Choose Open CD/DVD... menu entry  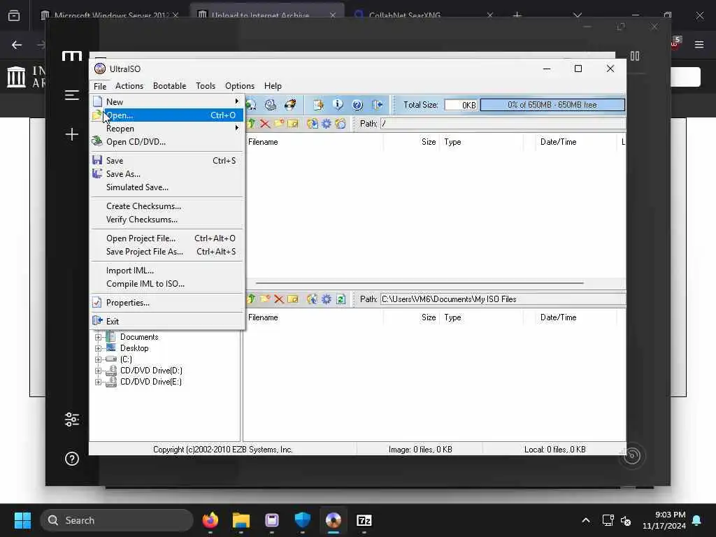point(166,142)
